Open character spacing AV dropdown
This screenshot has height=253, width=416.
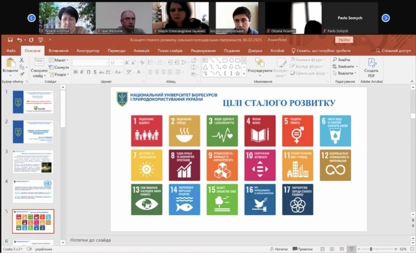click(x=108, y=72)
